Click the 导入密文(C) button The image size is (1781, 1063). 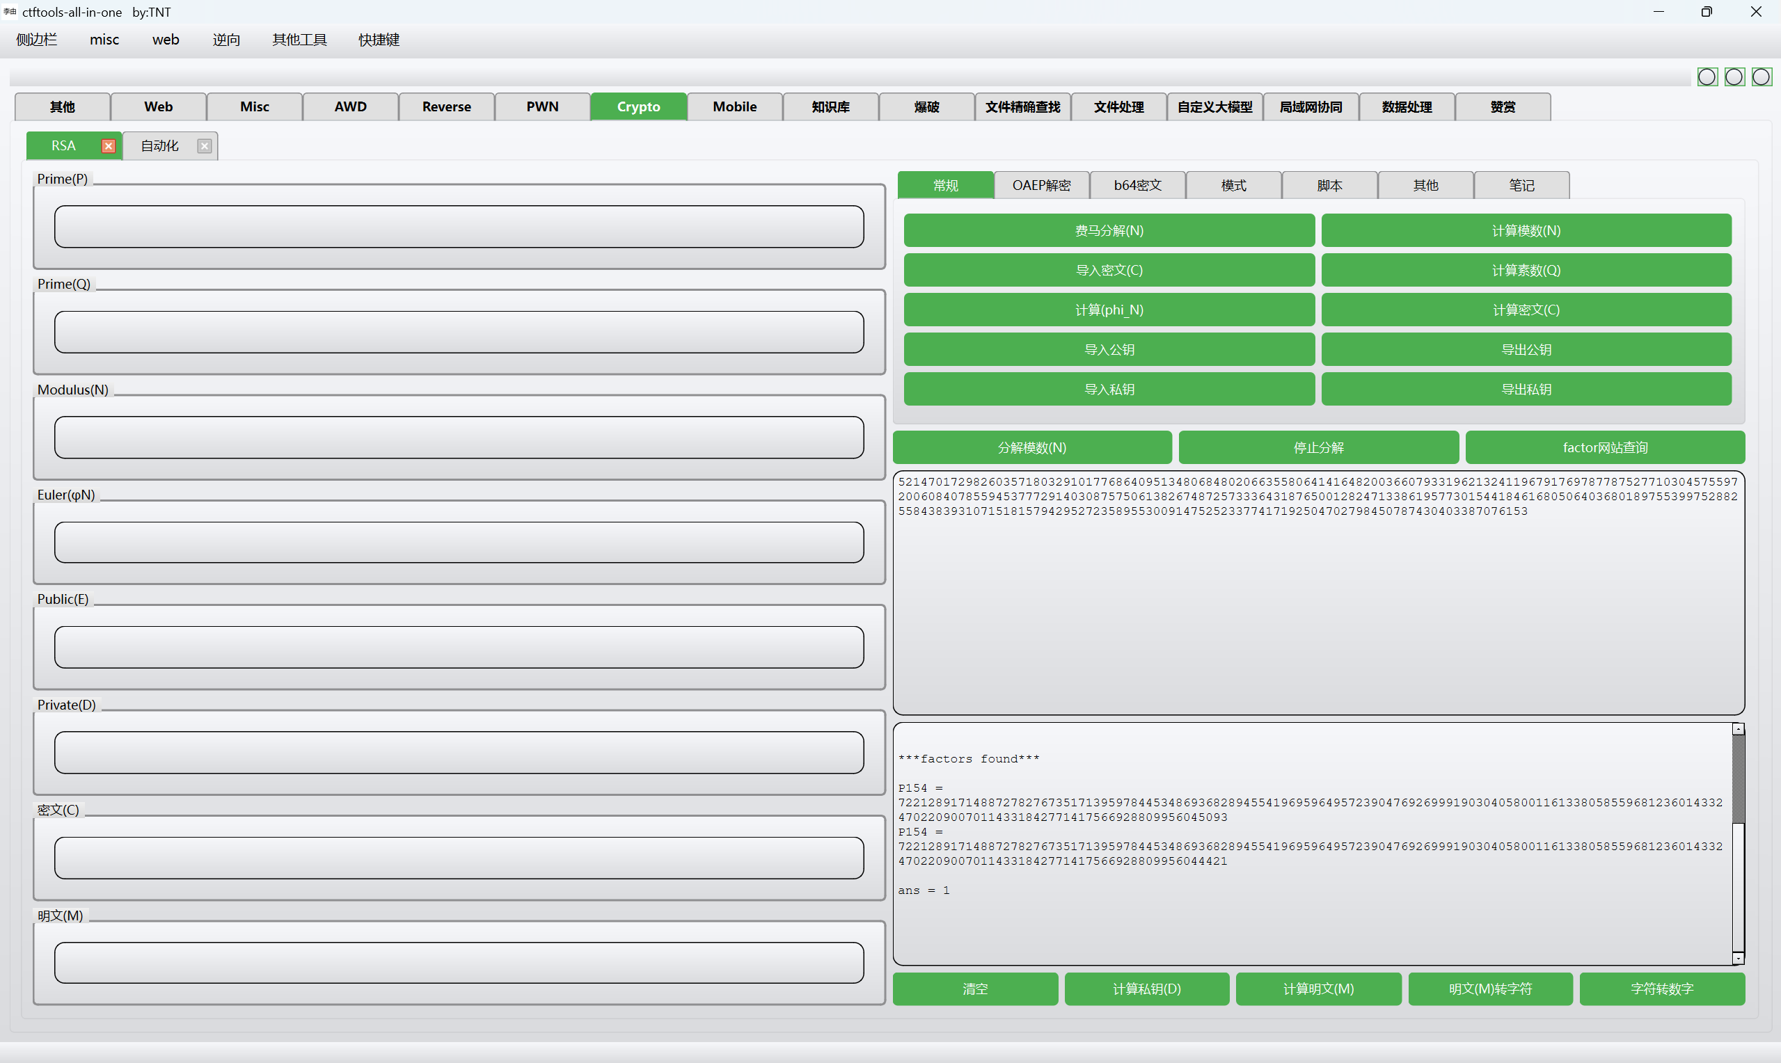click(1109, 270)
